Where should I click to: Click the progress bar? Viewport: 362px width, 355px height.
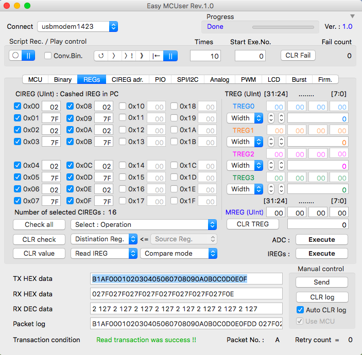(283, 27)
